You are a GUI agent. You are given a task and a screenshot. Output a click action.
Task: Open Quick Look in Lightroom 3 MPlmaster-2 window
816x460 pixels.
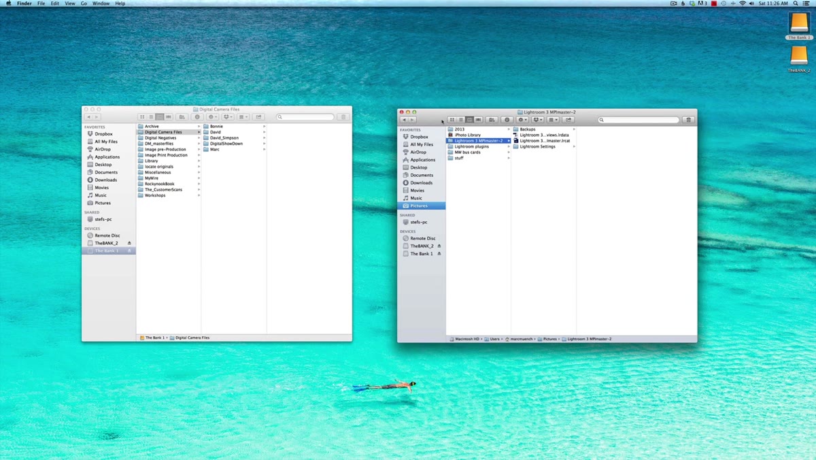tap(507, 120)
